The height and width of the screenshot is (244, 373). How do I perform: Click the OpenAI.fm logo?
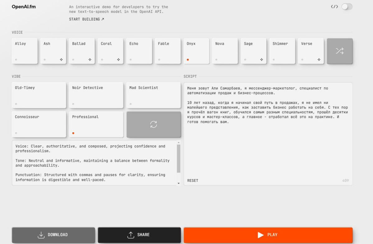coord(24,7)
